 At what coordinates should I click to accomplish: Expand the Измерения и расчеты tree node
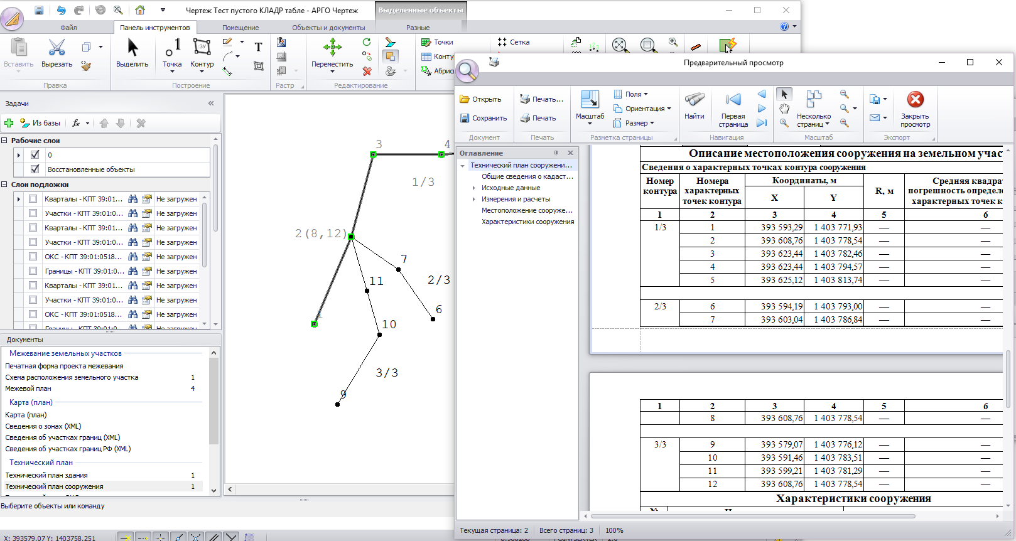pos(474,199)
